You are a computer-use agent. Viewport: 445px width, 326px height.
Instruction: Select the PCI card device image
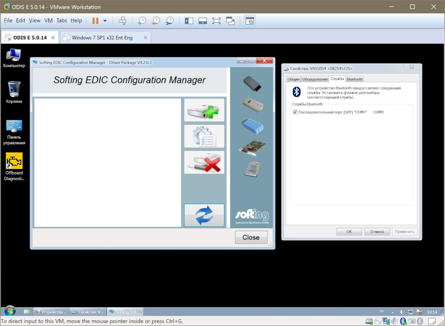click(252, 148)
